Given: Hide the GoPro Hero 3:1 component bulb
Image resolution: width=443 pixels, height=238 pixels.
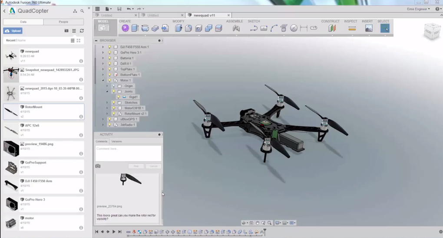Looking at the screenshot, I should (109, 52).
